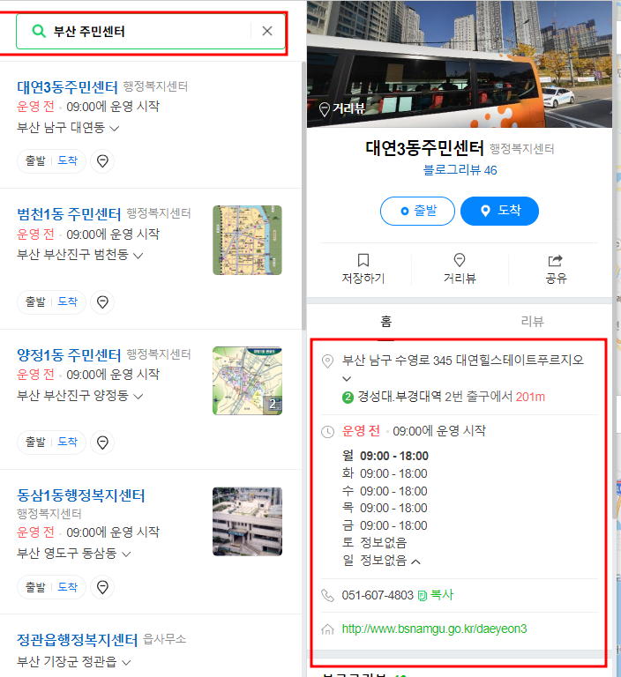Set 범천1동 주민센터 as 도착

(x=67, y=301)
